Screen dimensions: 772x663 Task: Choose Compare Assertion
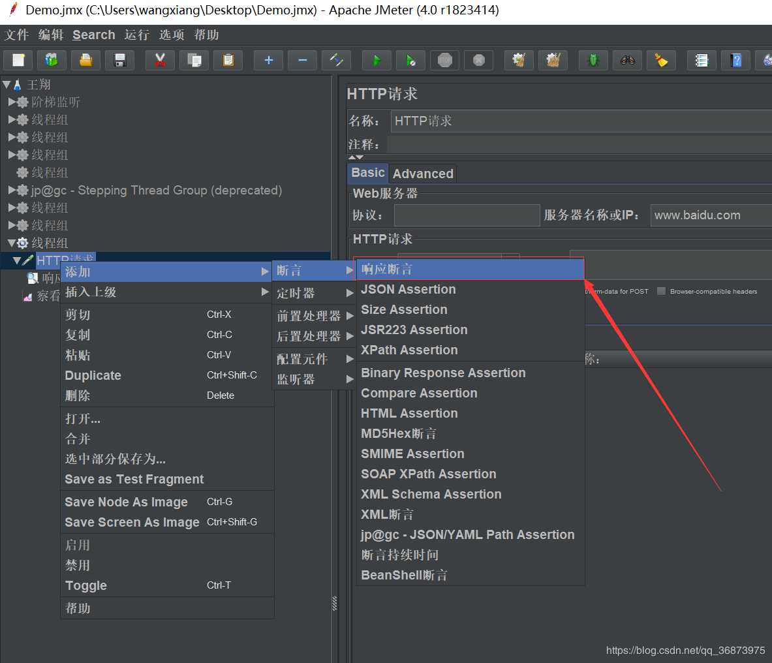[x=470, y=393]
